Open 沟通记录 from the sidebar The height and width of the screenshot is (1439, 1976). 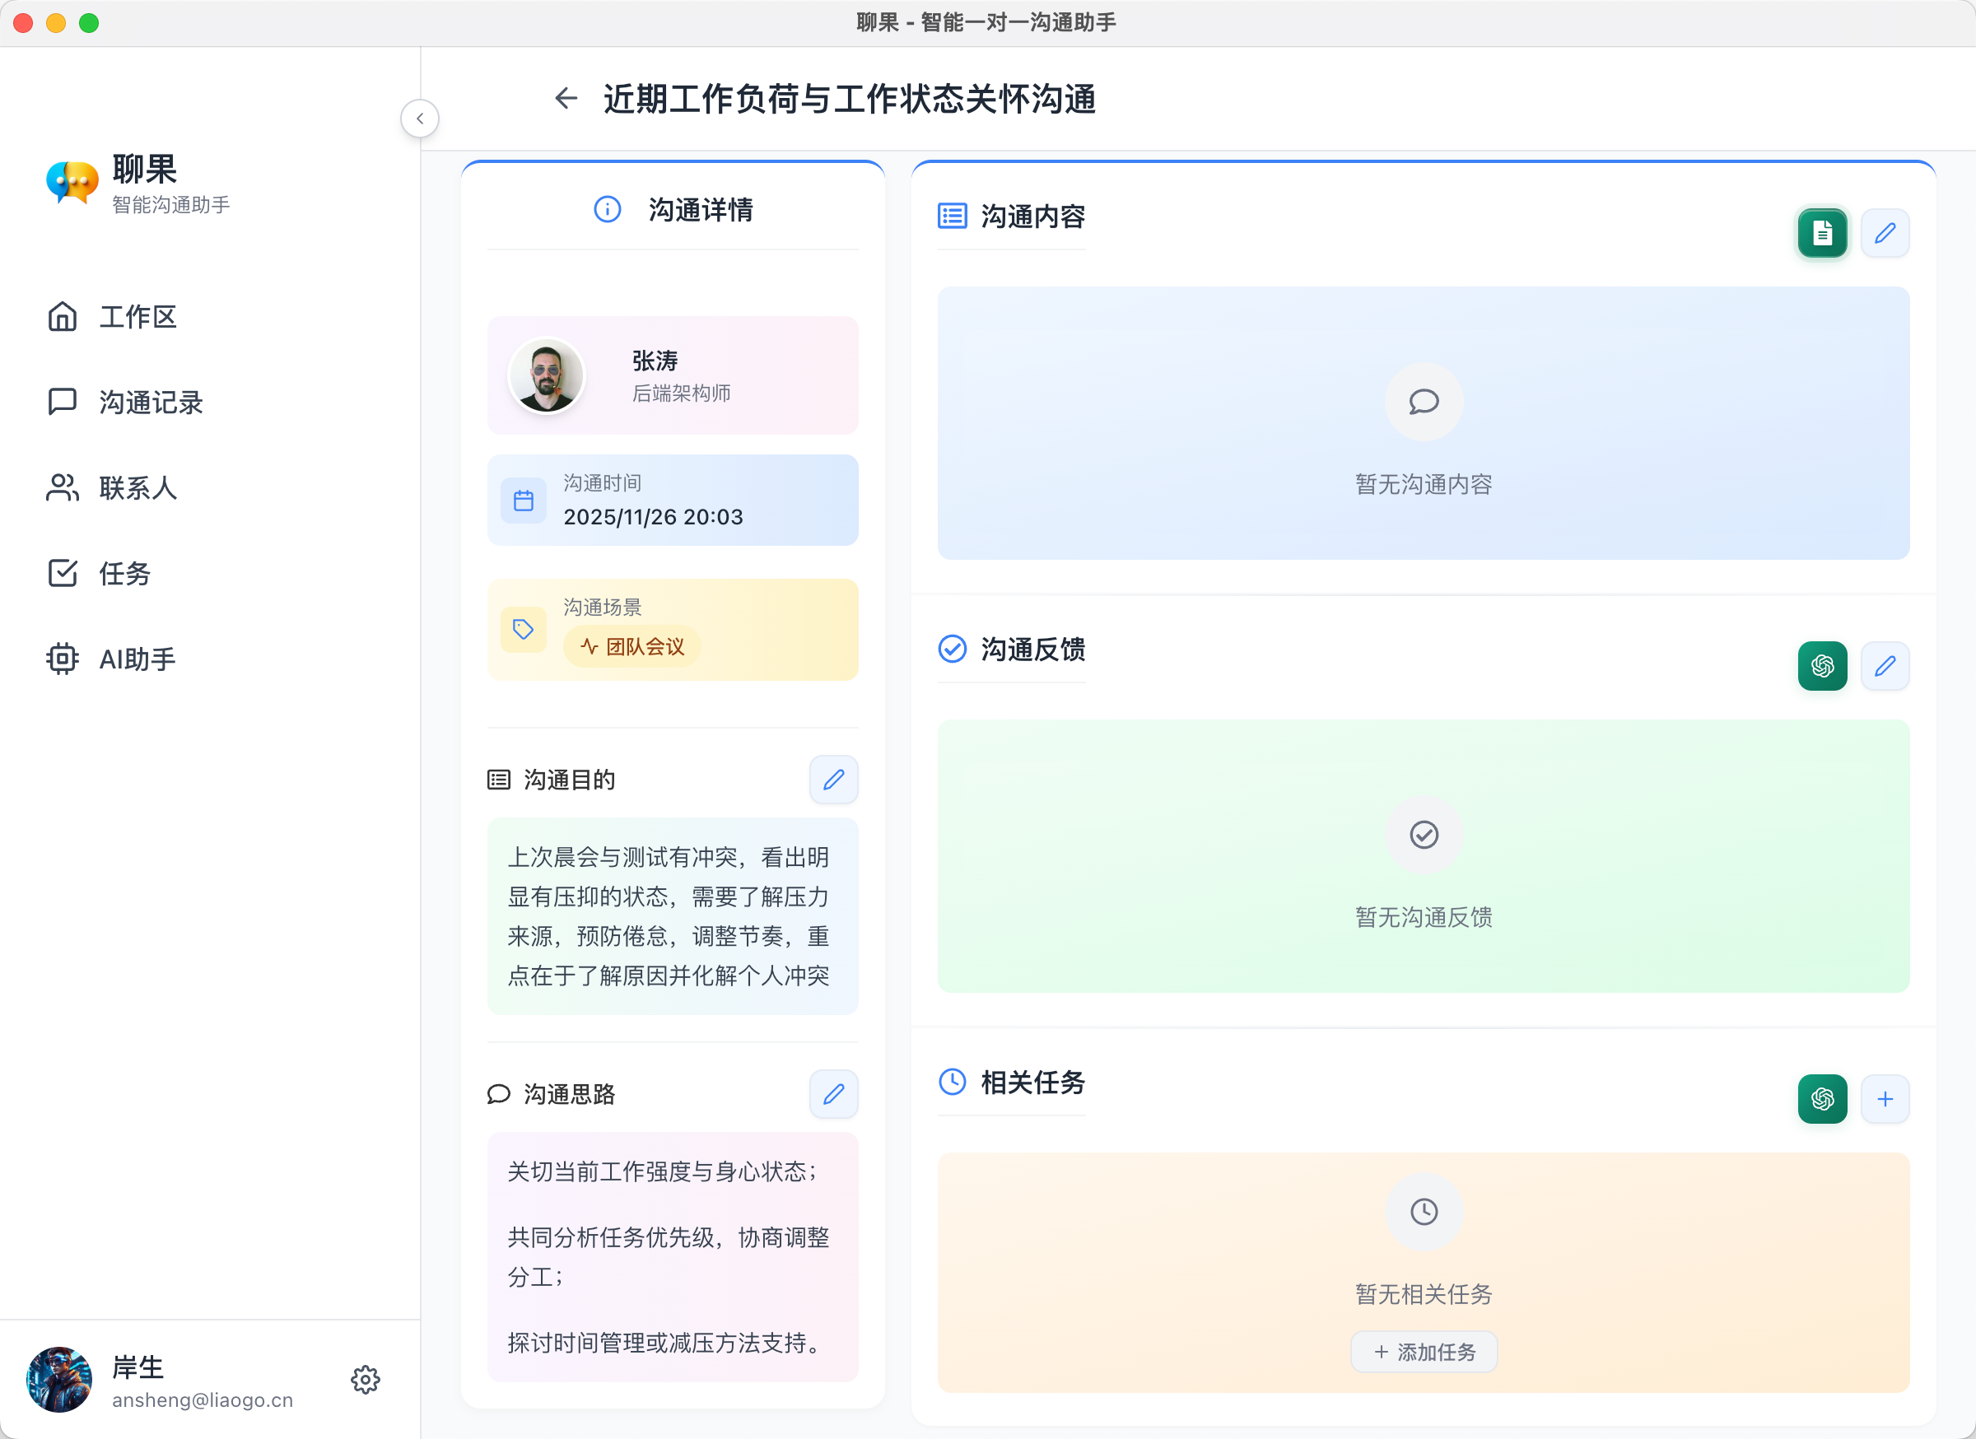click(x=150, y=402)
